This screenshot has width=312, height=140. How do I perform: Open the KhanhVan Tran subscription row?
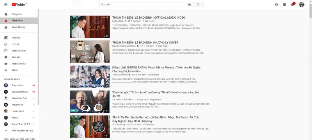19,98
